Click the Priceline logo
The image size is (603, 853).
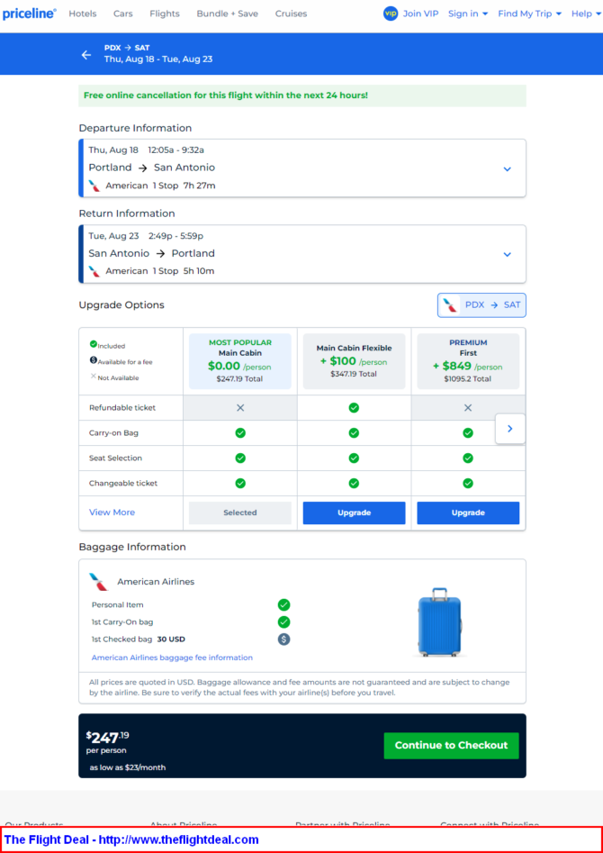(x=29, y=14)
